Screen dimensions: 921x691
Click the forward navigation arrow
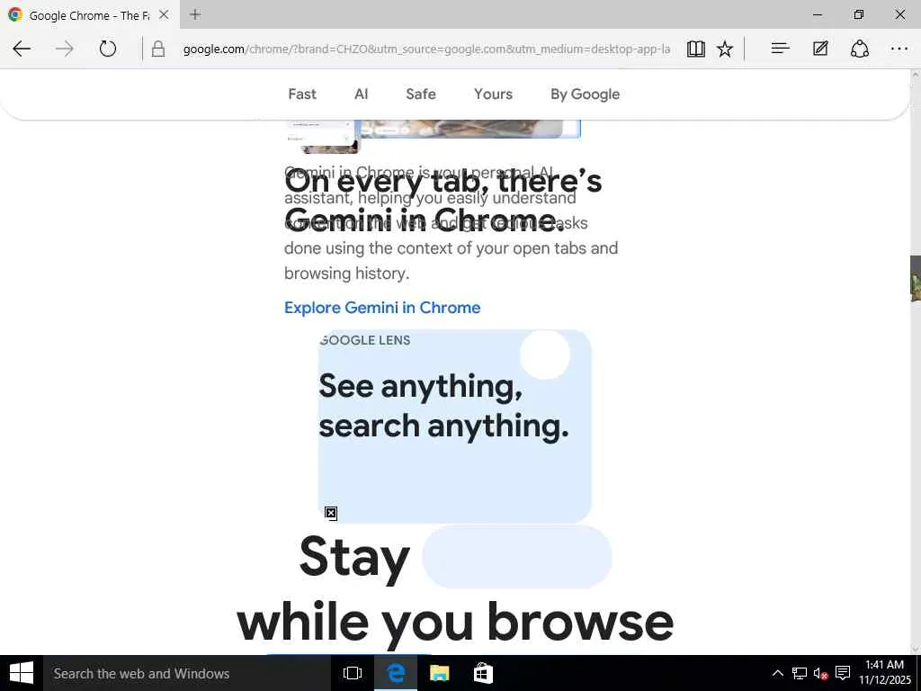click(x=65, y=49)
